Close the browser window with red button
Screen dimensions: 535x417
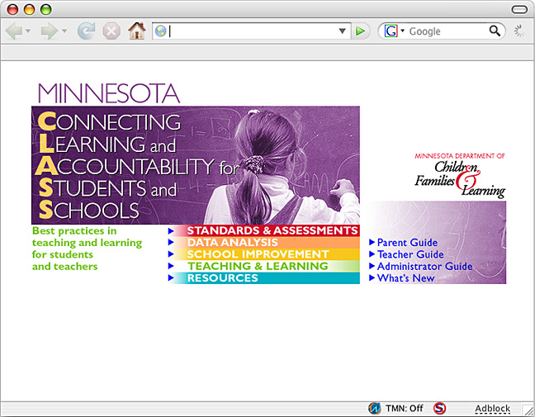[12, 9]
